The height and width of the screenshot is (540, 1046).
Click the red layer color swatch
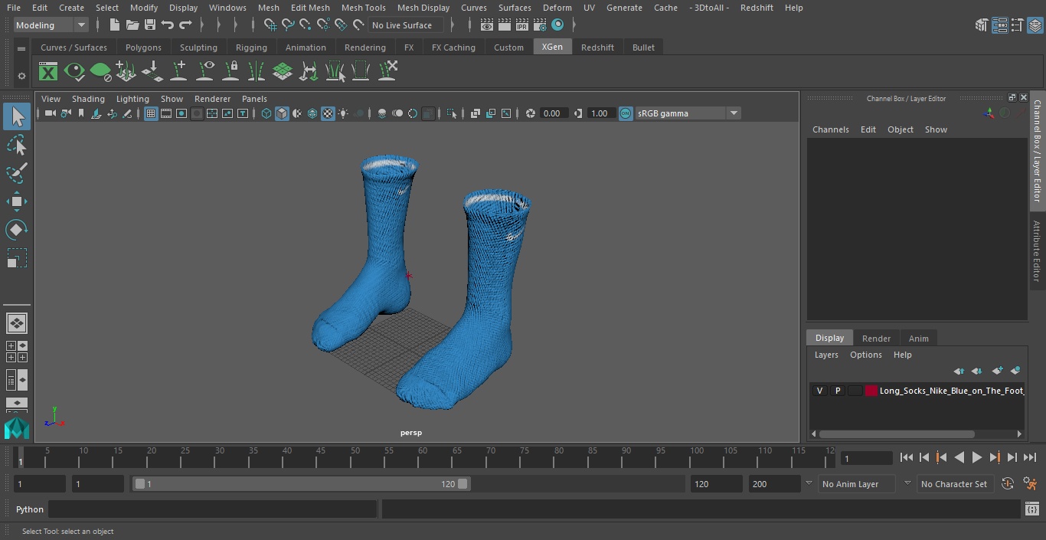pyautogui.click(x=871, y=391)
